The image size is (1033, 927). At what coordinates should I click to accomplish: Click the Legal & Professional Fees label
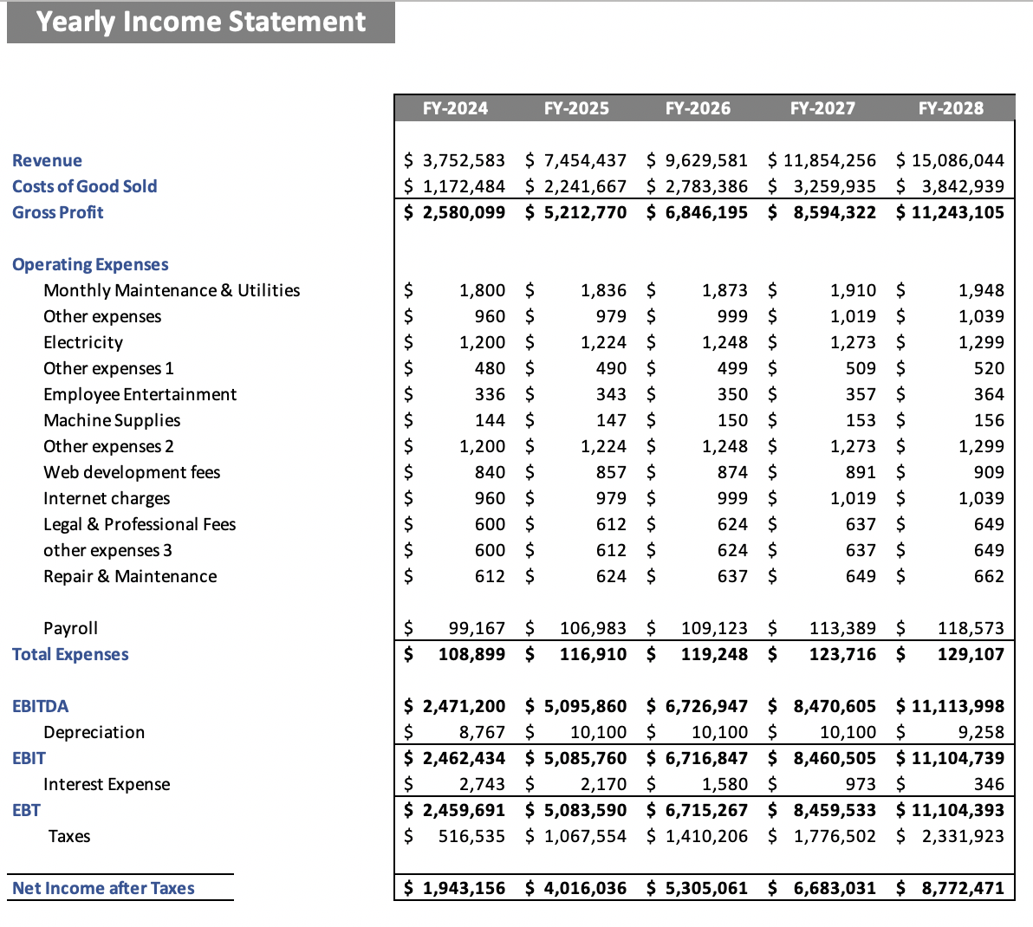pyautogui.click(x=140, y=524)
